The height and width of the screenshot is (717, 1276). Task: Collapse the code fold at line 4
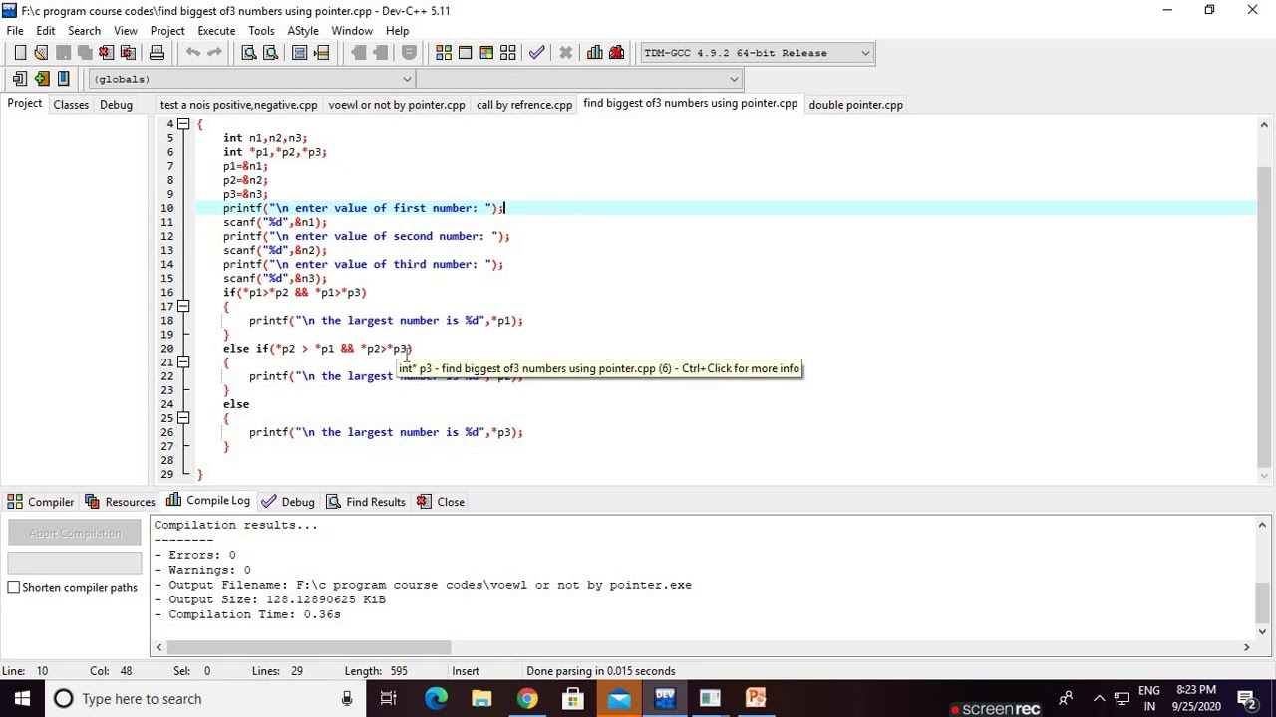pos(183,124)
